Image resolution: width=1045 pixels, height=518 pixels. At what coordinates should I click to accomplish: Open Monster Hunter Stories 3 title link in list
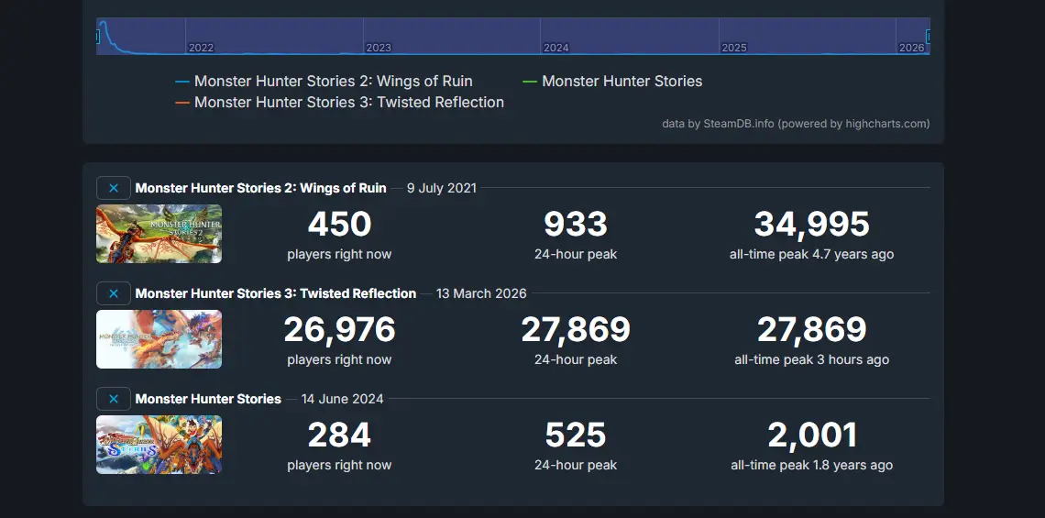[x=275, y=293]
